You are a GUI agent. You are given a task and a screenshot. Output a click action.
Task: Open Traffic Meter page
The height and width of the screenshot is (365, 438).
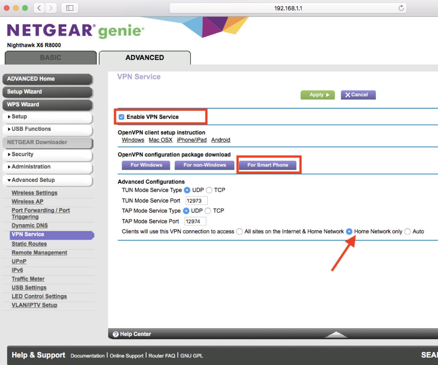28,279
